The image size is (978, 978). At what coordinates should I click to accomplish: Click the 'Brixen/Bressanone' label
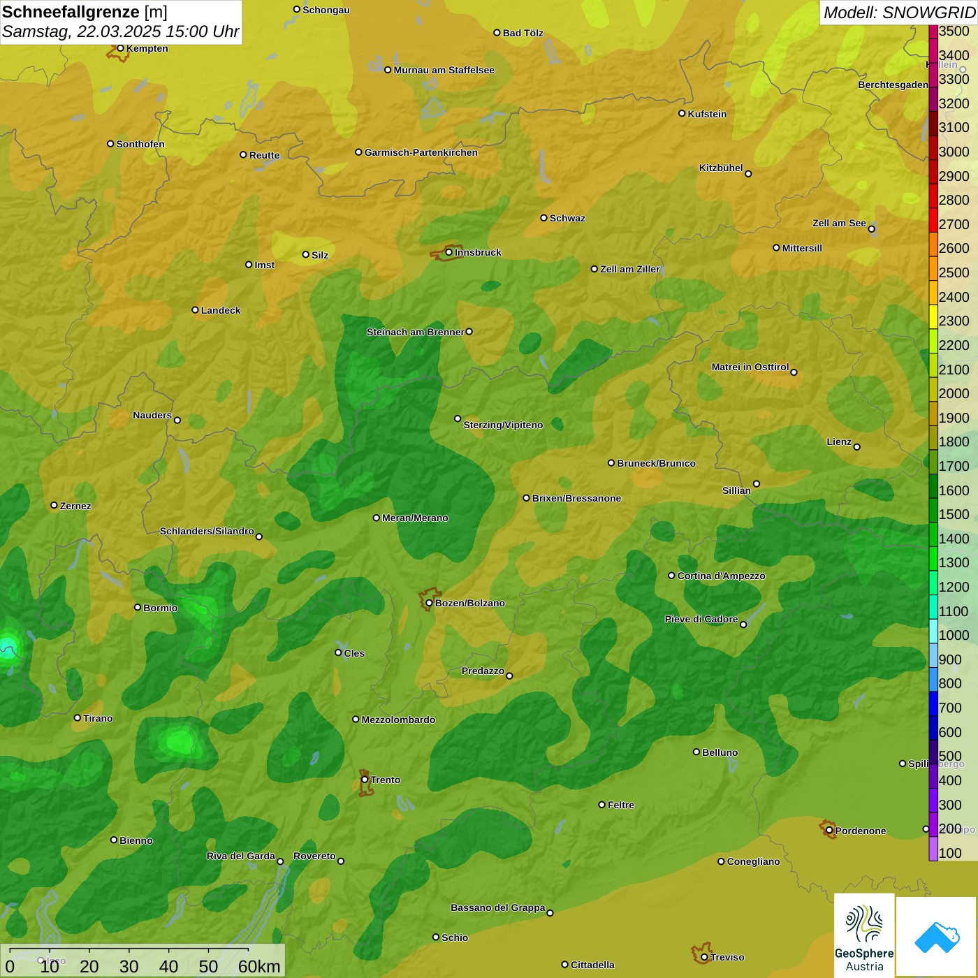click(576, 498)
